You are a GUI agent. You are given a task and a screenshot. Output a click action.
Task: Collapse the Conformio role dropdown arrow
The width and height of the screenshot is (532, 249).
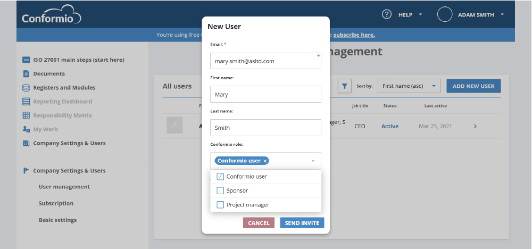point(313,161)
